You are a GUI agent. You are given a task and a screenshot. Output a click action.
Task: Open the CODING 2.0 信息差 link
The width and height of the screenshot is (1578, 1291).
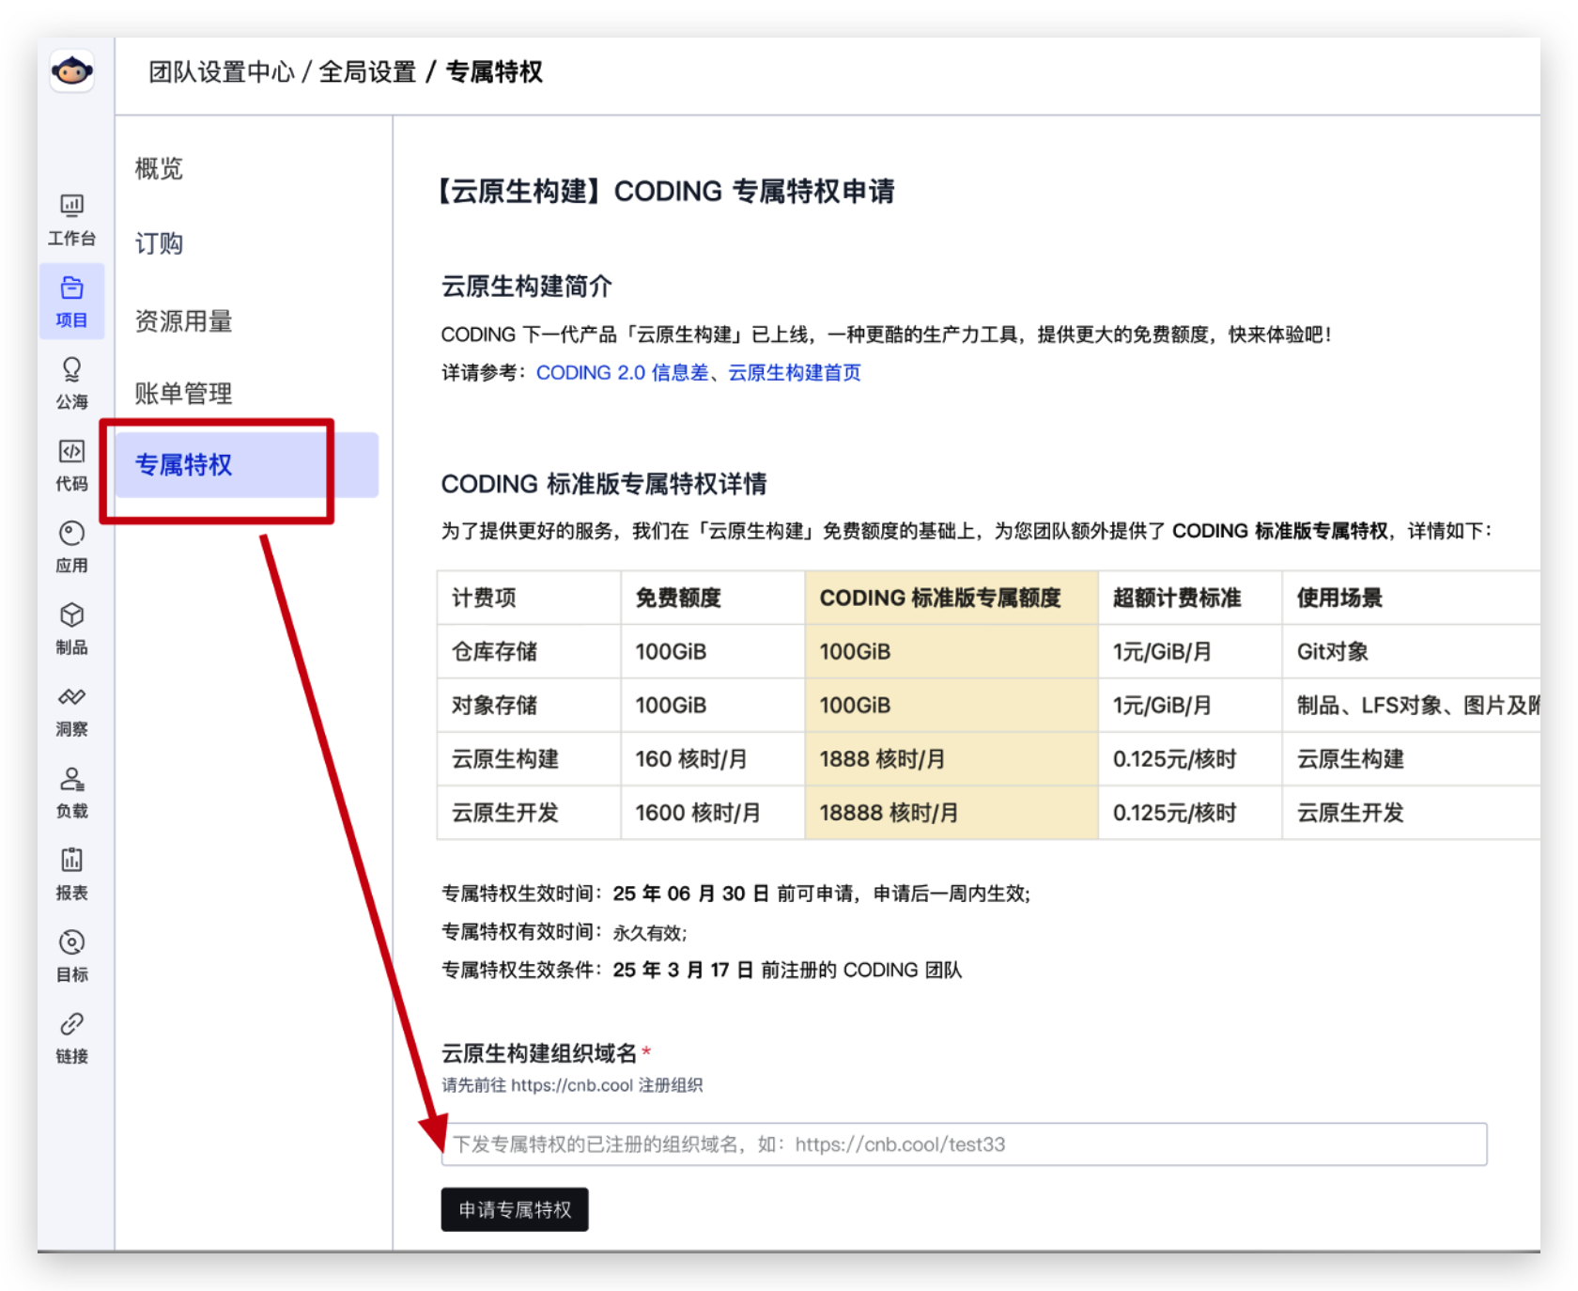click(x=622, y=373)
